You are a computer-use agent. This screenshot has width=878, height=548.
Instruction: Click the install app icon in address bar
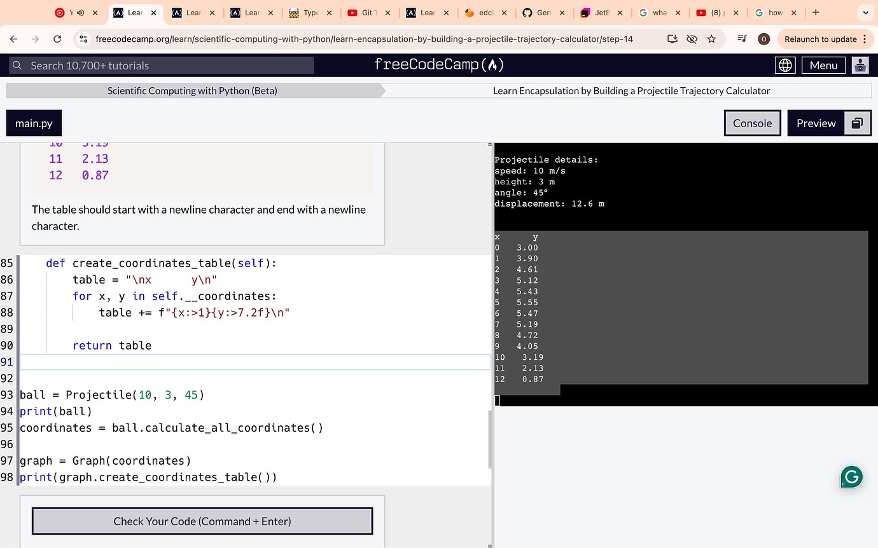[671, 39]
